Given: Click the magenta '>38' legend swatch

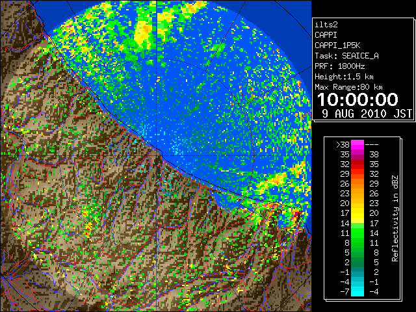Looking at the screenshot, I should (357, 144).
